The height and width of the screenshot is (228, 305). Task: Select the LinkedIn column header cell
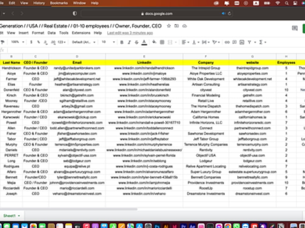144,62
